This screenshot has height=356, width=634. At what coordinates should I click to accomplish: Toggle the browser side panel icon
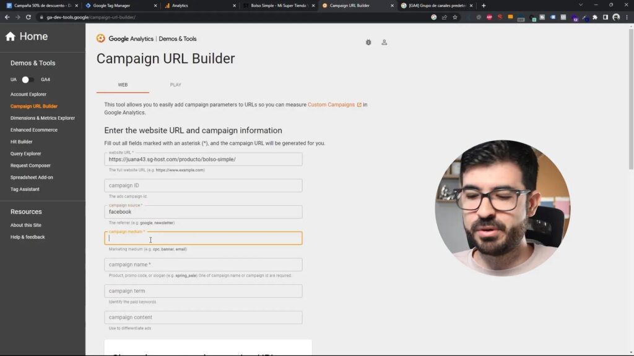coord(606,17)
